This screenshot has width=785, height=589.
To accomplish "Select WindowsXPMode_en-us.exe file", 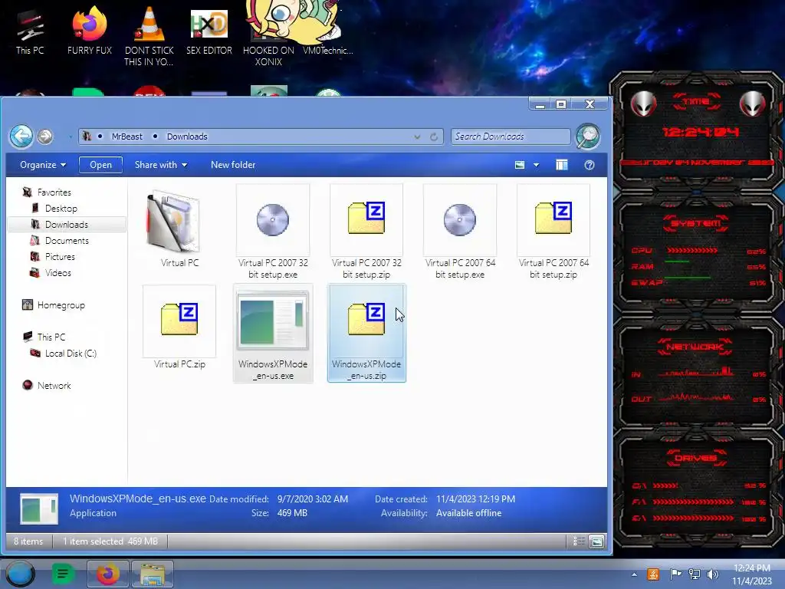I will (x=273, y=333).
